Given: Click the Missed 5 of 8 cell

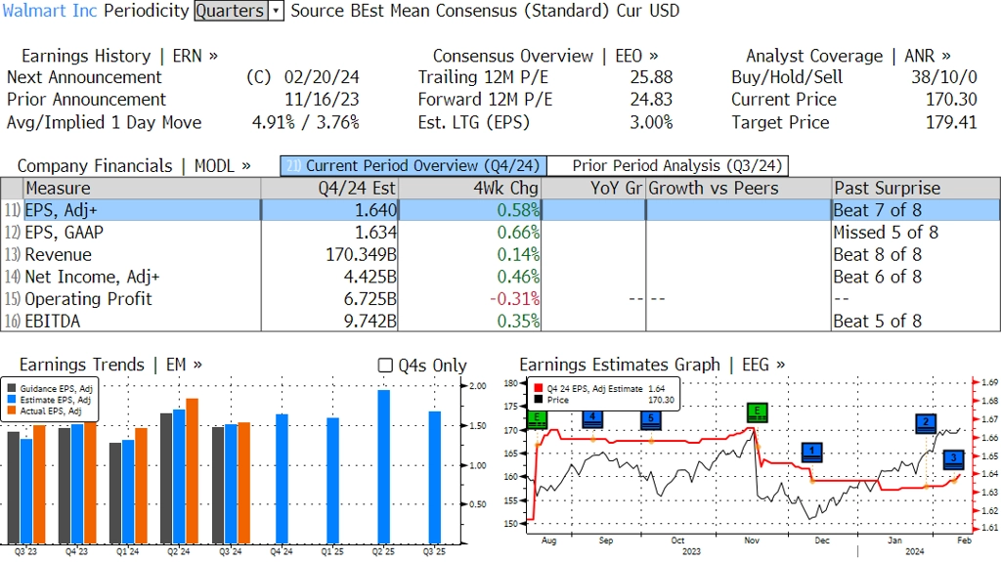Looking at the screenshot, I should pos(886,233).
